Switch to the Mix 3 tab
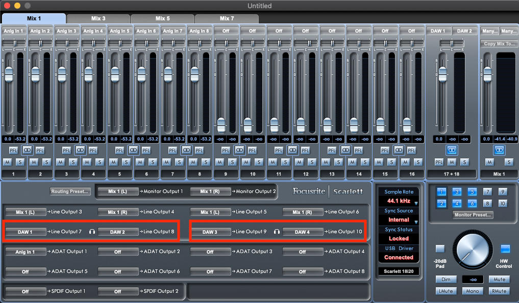Image resolution: width=519 pixels, height=303 pixels. pyautogui.click(x=97, y=18)
